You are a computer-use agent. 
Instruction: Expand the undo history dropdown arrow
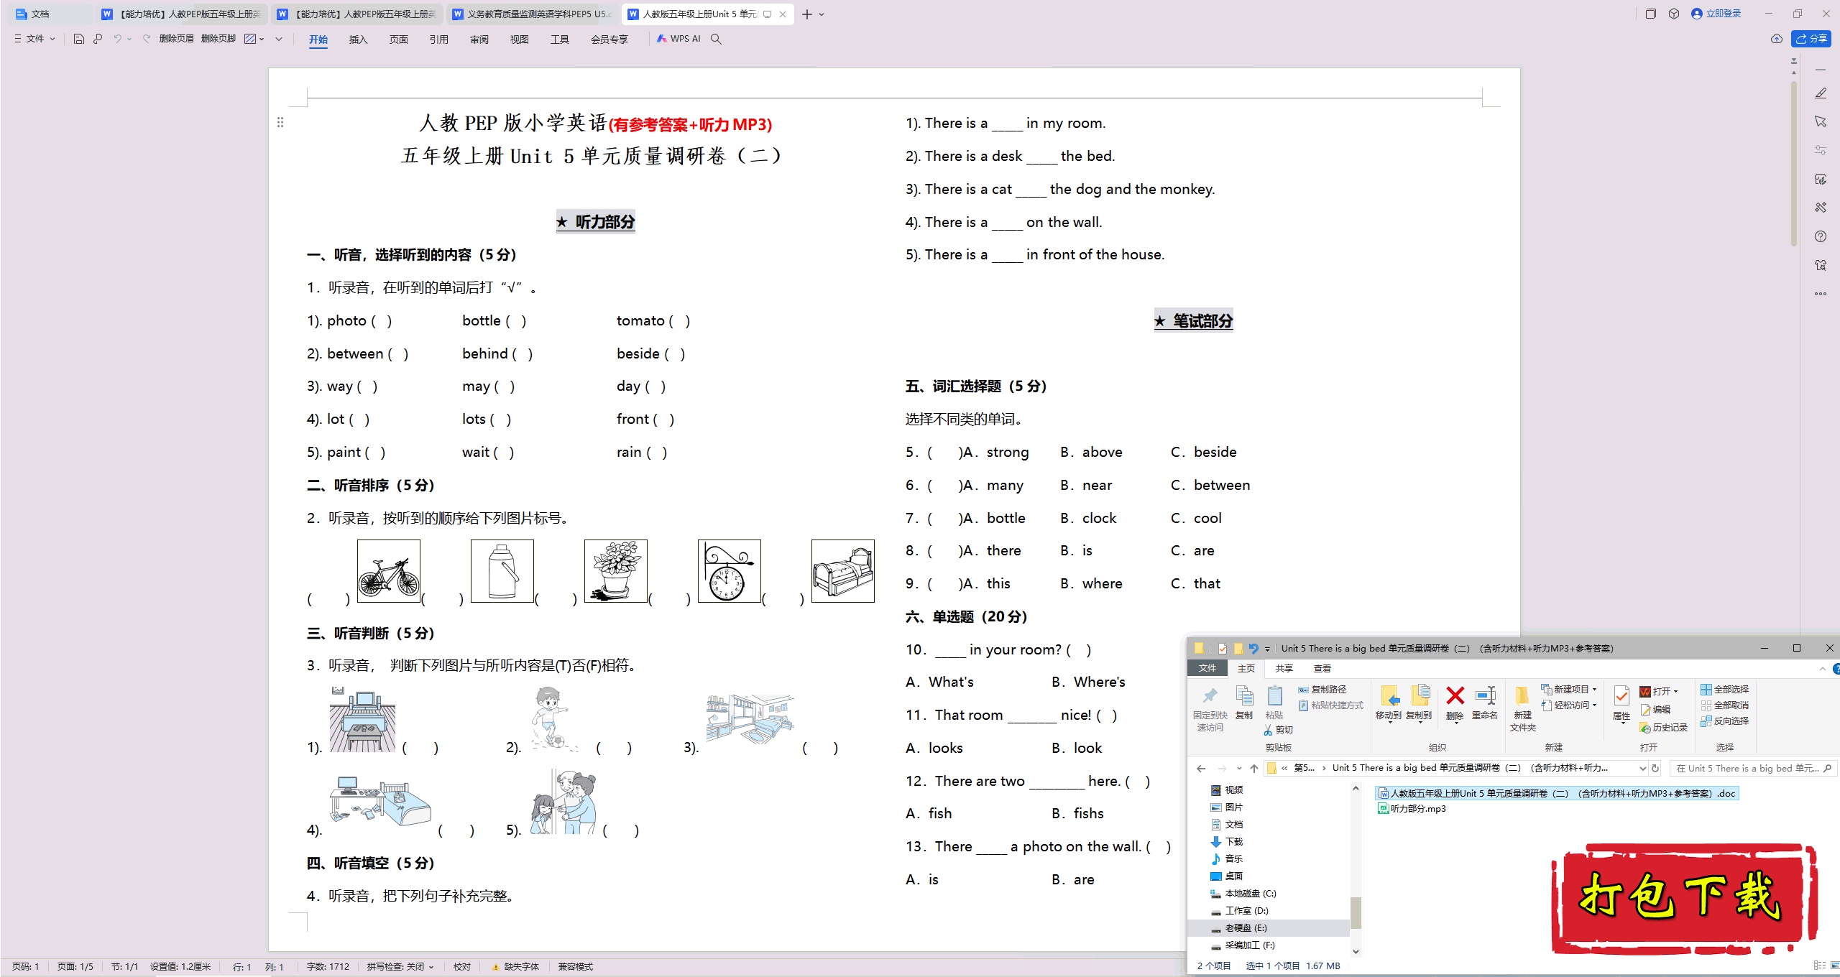pos(129,39)
